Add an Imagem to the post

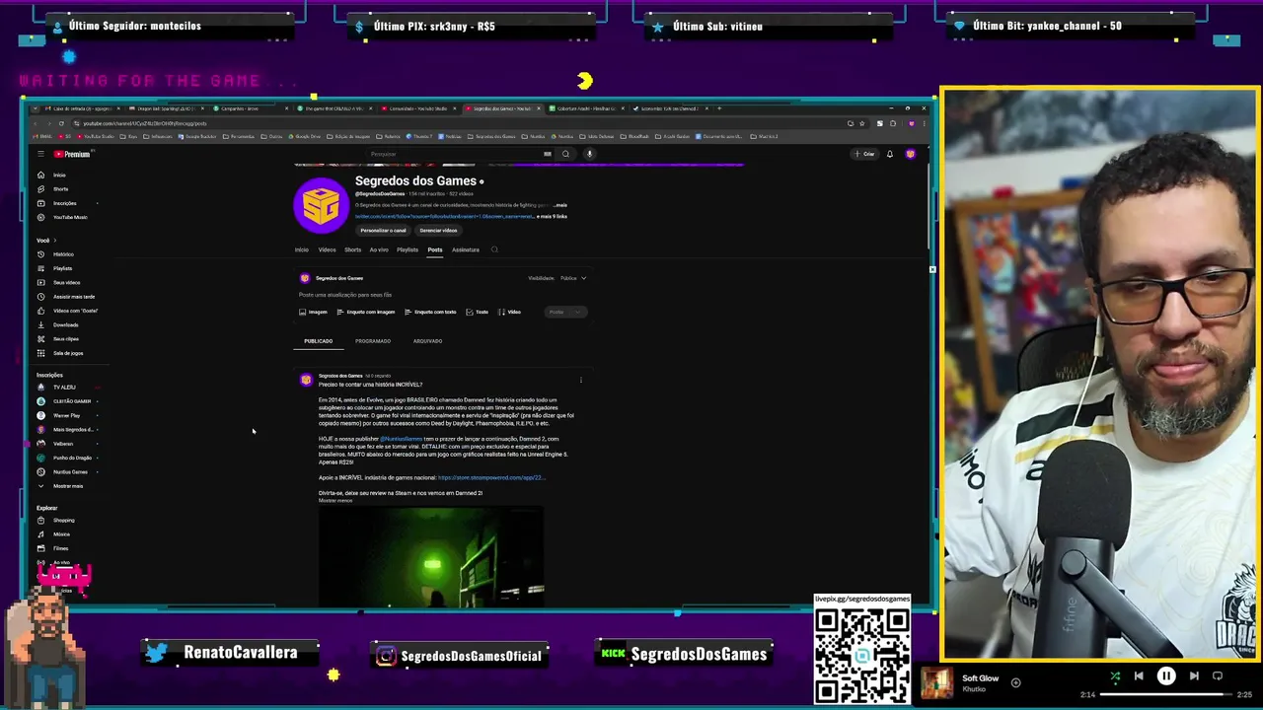pos(313,312)
